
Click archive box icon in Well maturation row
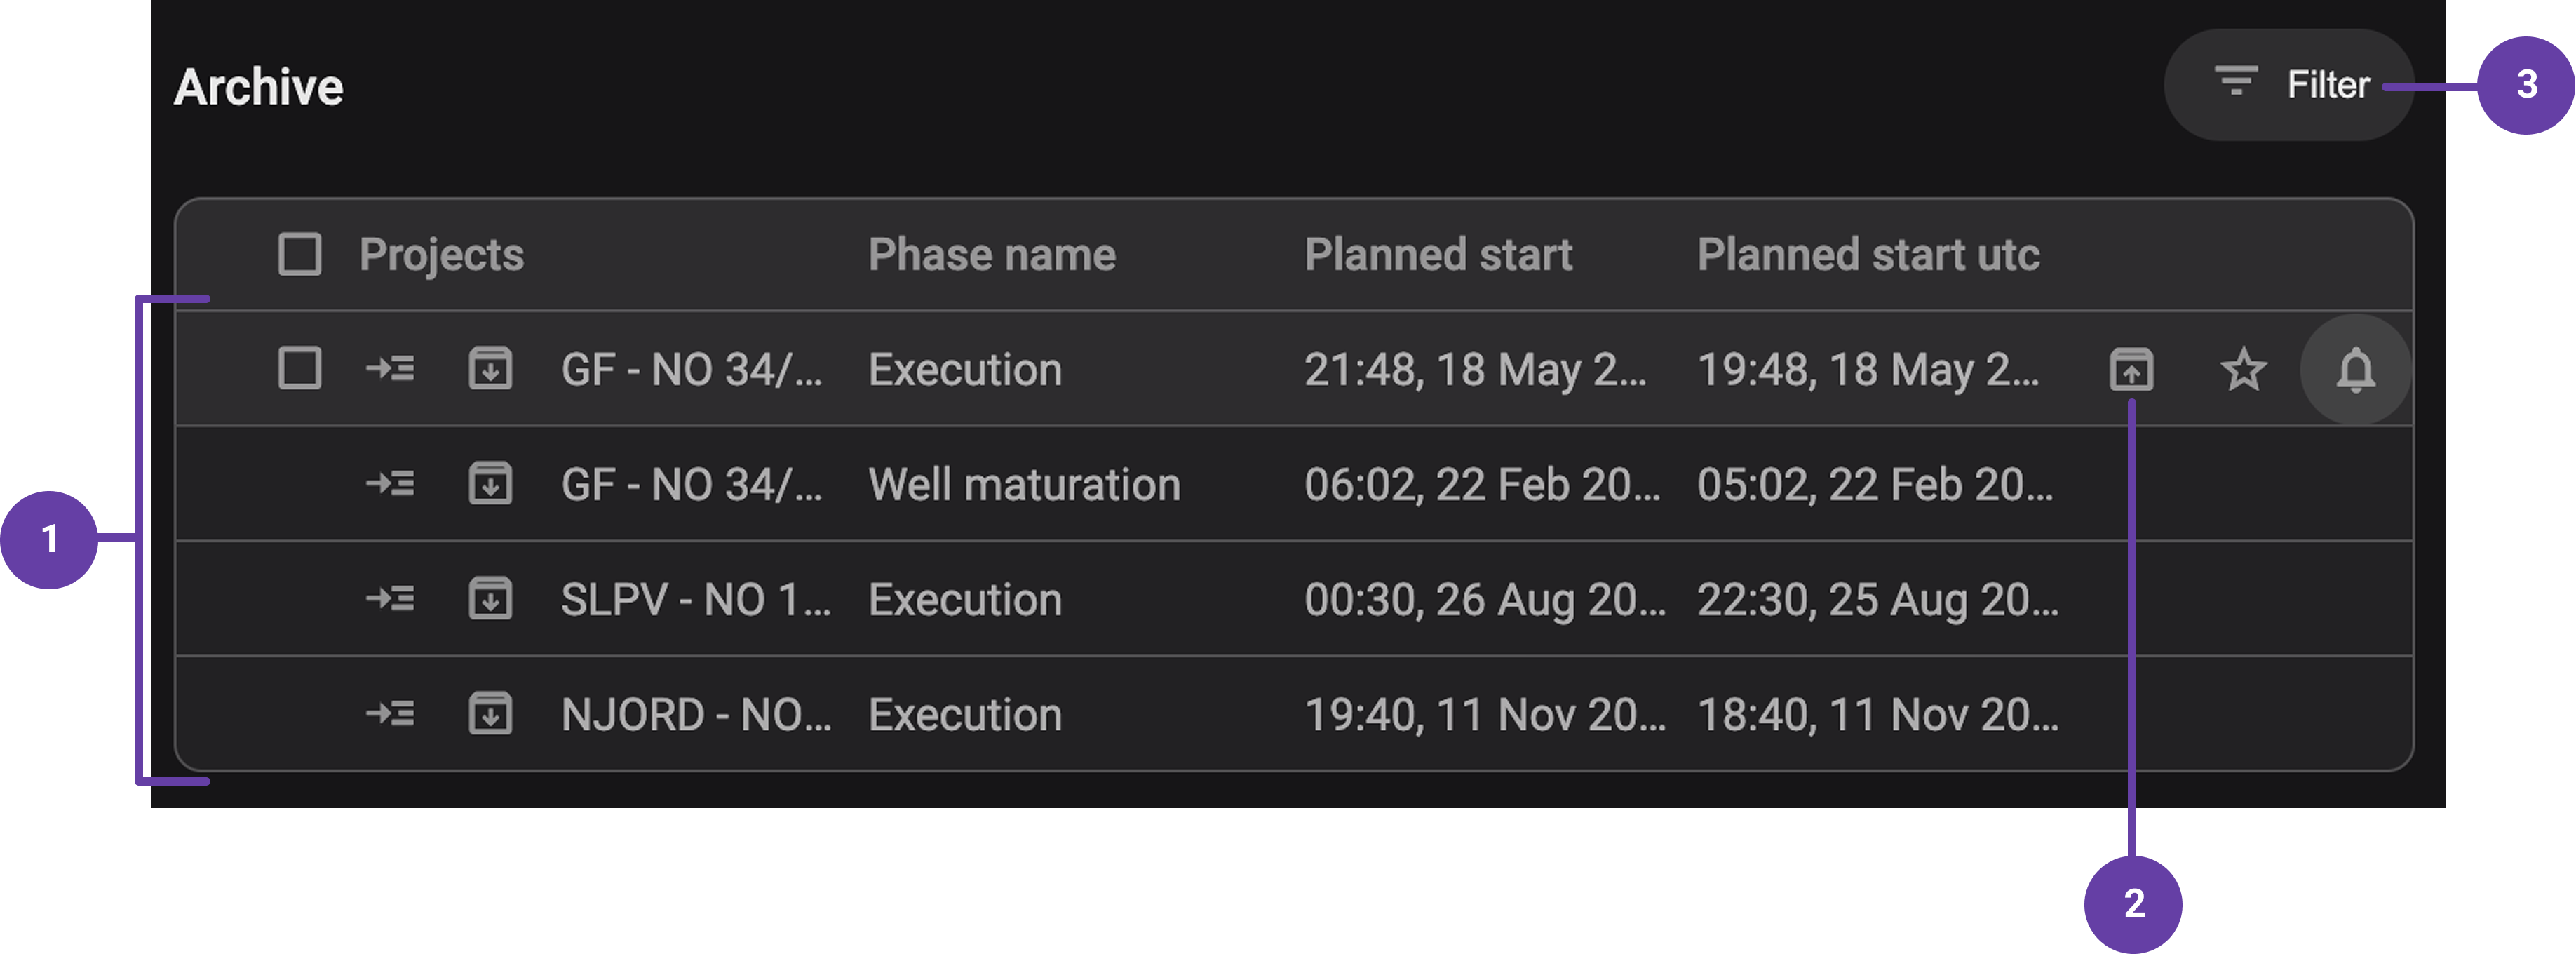(490, 484)
